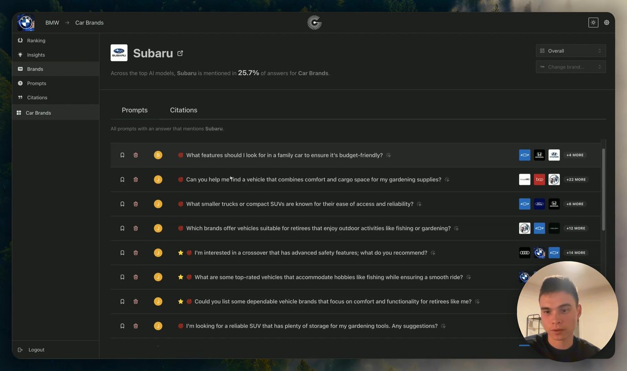Open the Change brand dropdown
Screen dimensions: 627x371
pyautogui.click(x=571, y=67)
